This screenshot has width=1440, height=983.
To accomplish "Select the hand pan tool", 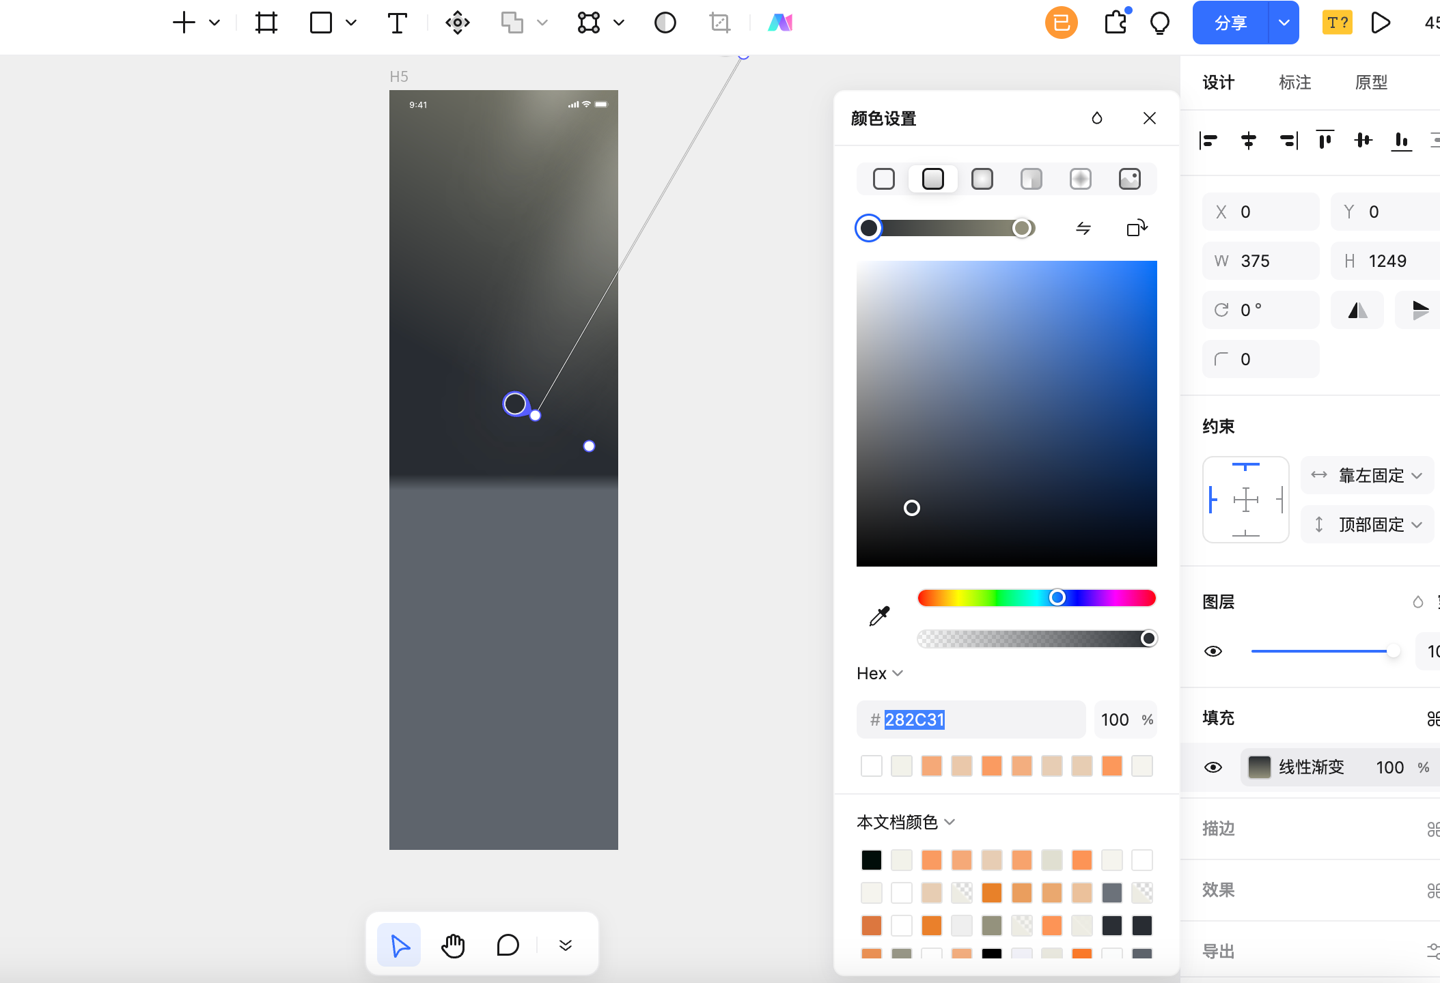I will 453,945.
